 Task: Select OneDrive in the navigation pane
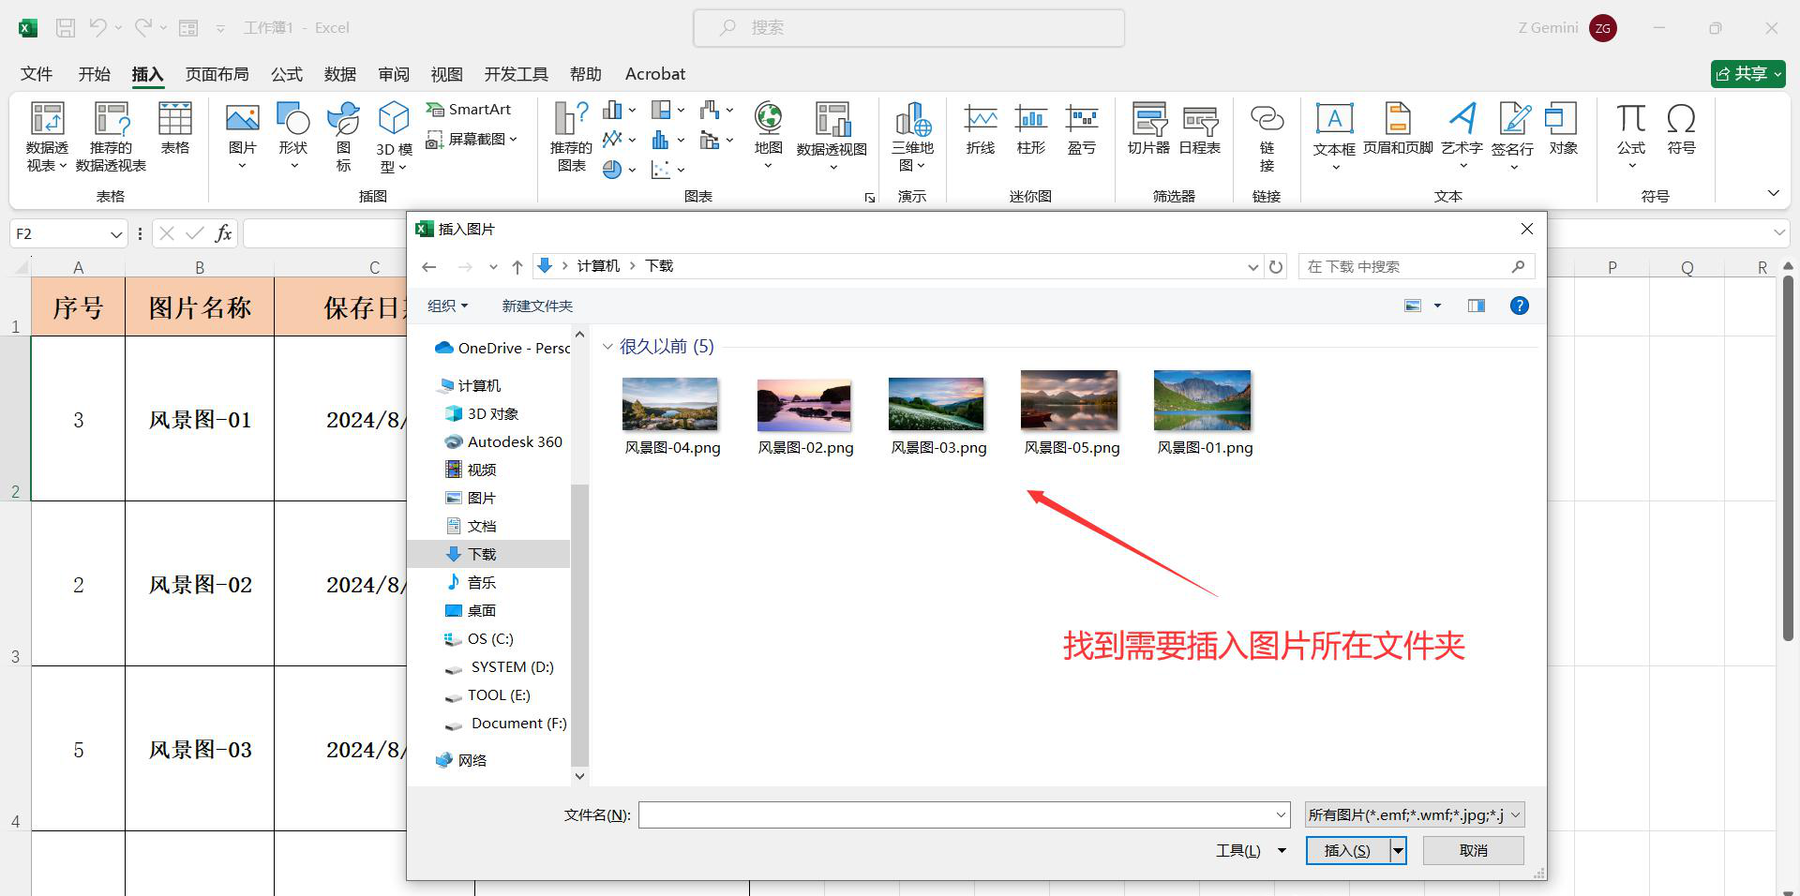pos(502,349)
